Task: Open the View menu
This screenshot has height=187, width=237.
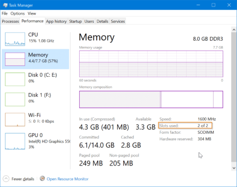Action: (32, 13)
